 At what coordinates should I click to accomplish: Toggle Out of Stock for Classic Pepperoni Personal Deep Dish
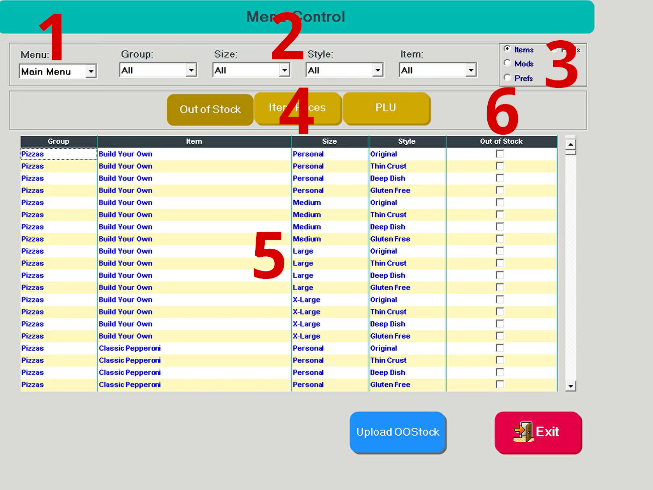(500, 372)
